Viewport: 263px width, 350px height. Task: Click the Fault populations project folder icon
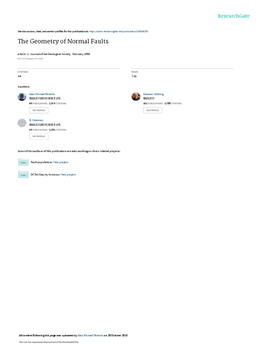(x=23, y=162)
